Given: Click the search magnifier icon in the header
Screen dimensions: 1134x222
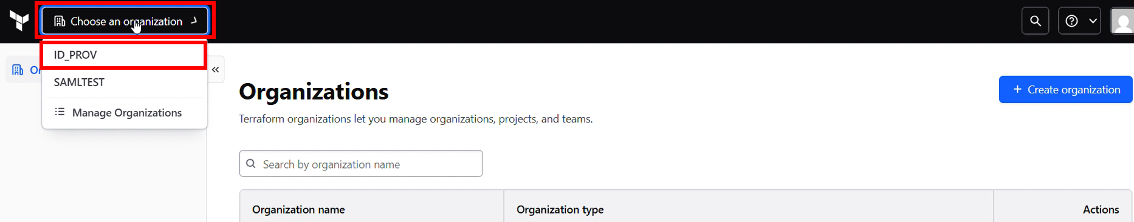Looking at the screenshot, I should pyautogui.click(x=1036, y=21).
